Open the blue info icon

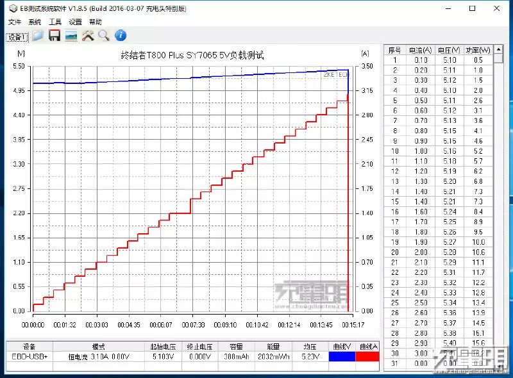[x=121, y=35]
